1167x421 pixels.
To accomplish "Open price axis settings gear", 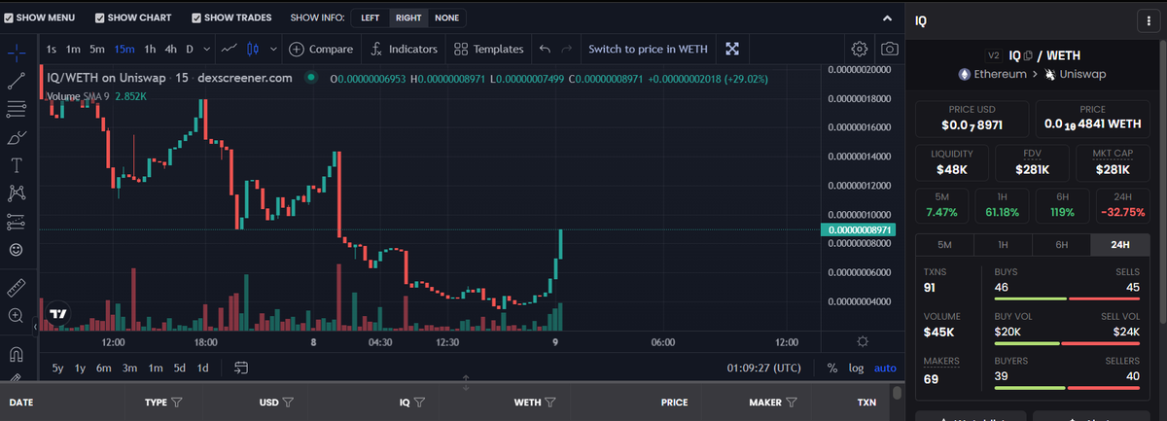I will click(862, 342).
